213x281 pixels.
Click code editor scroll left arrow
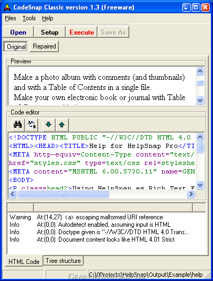pyautogui.click(x=13, y=194)
